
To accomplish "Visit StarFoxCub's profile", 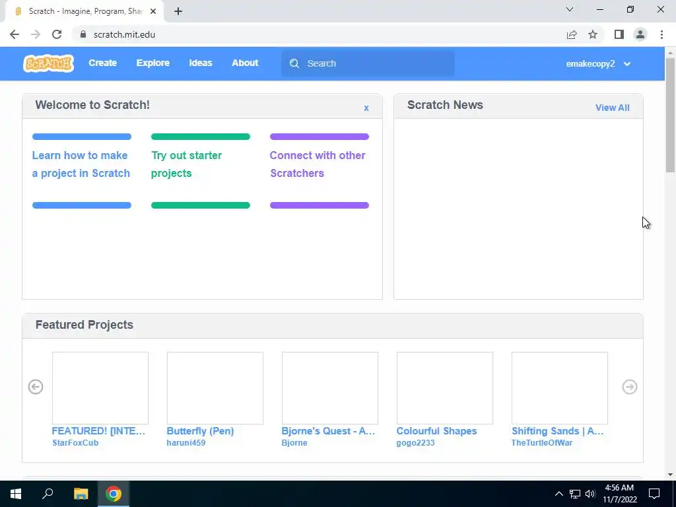I will point(75,443).
